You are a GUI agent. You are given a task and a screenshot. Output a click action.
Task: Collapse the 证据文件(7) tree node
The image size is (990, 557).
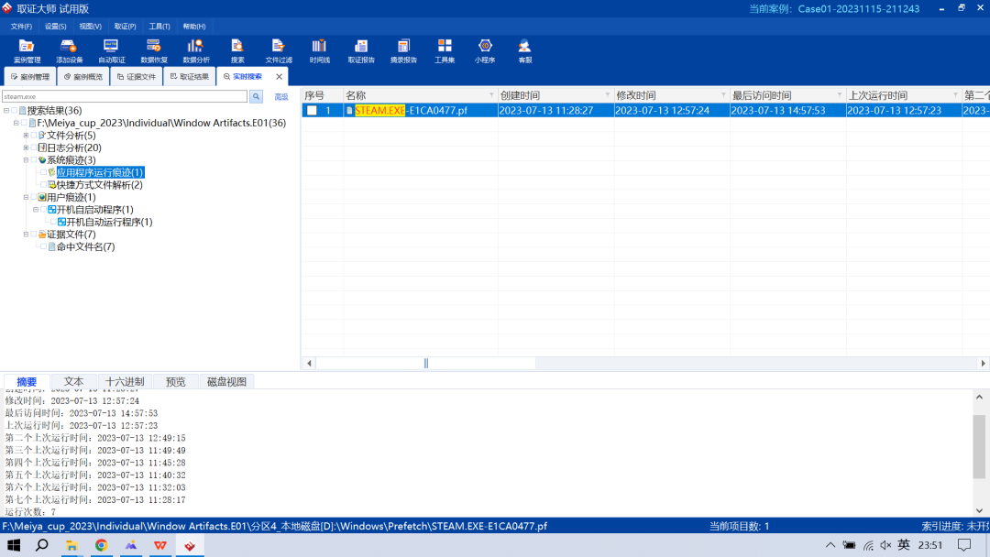(26, 235)
